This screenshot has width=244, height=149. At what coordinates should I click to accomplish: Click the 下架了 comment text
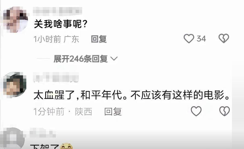click(x=45, y=147)
